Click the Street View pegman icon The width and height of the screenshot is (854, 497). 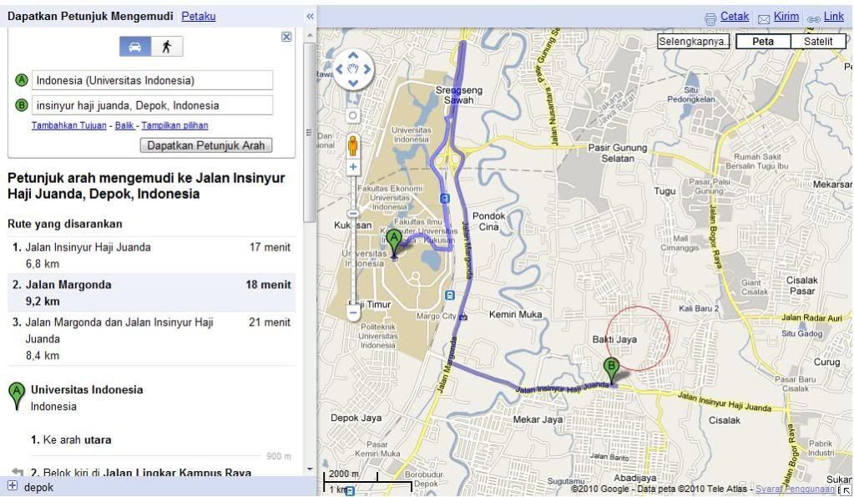coord(353,145)
